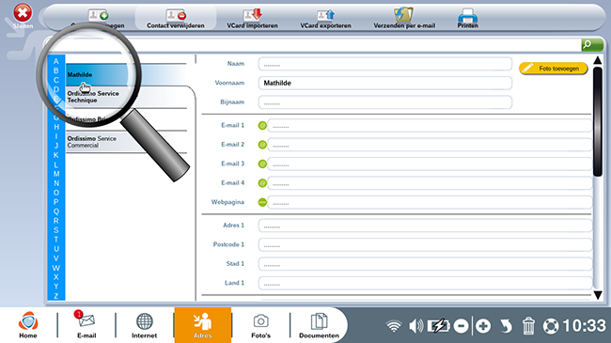
Task: Jump to letter M in the index
Action: (x=56, y=174)
